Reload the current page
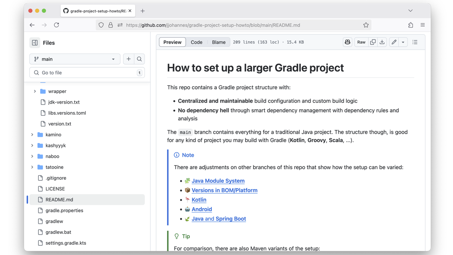This screenshot has width=453, height=255. tap(56, 25)
